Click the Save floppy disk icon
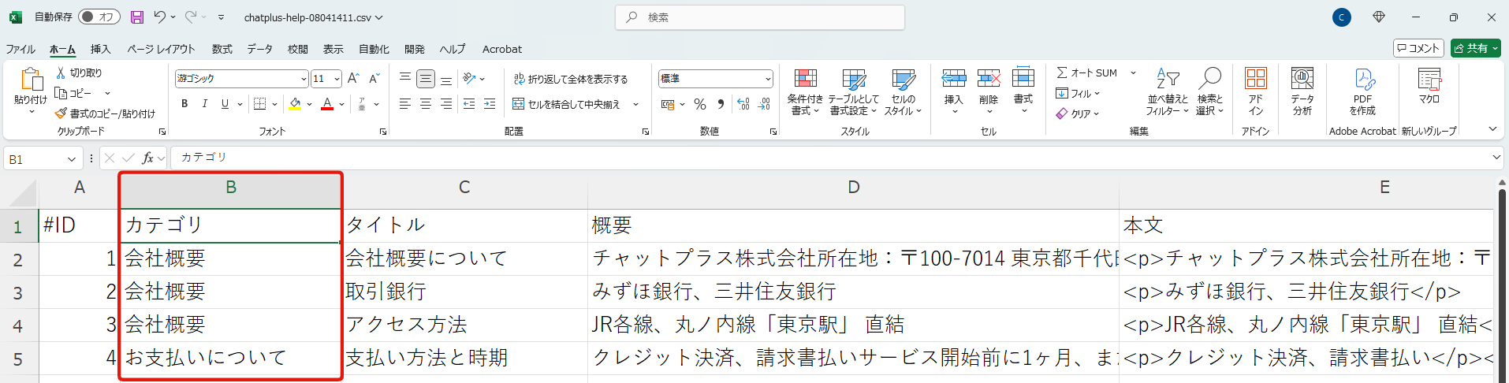This screenshot has height=383, width=1509. click(x=137, y=17)
